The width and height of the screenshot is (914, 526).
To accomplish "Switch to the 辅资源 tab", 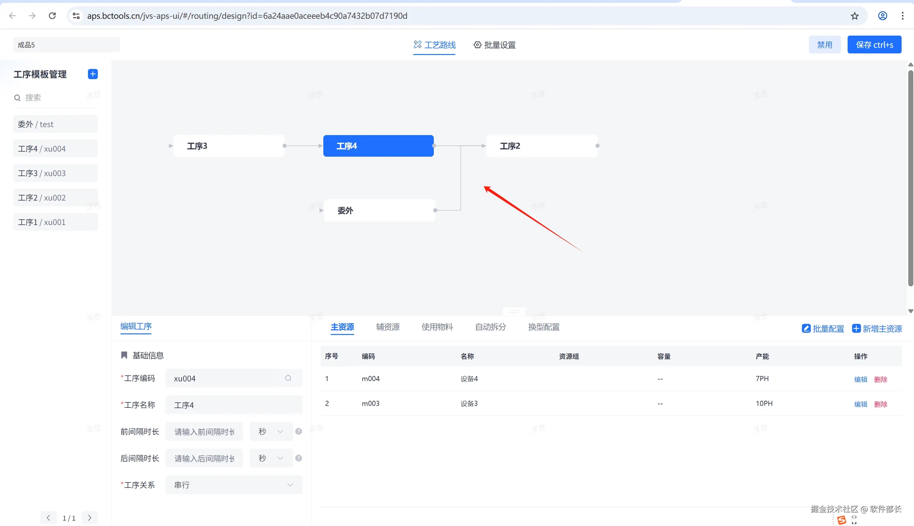I will pos(387,327).
